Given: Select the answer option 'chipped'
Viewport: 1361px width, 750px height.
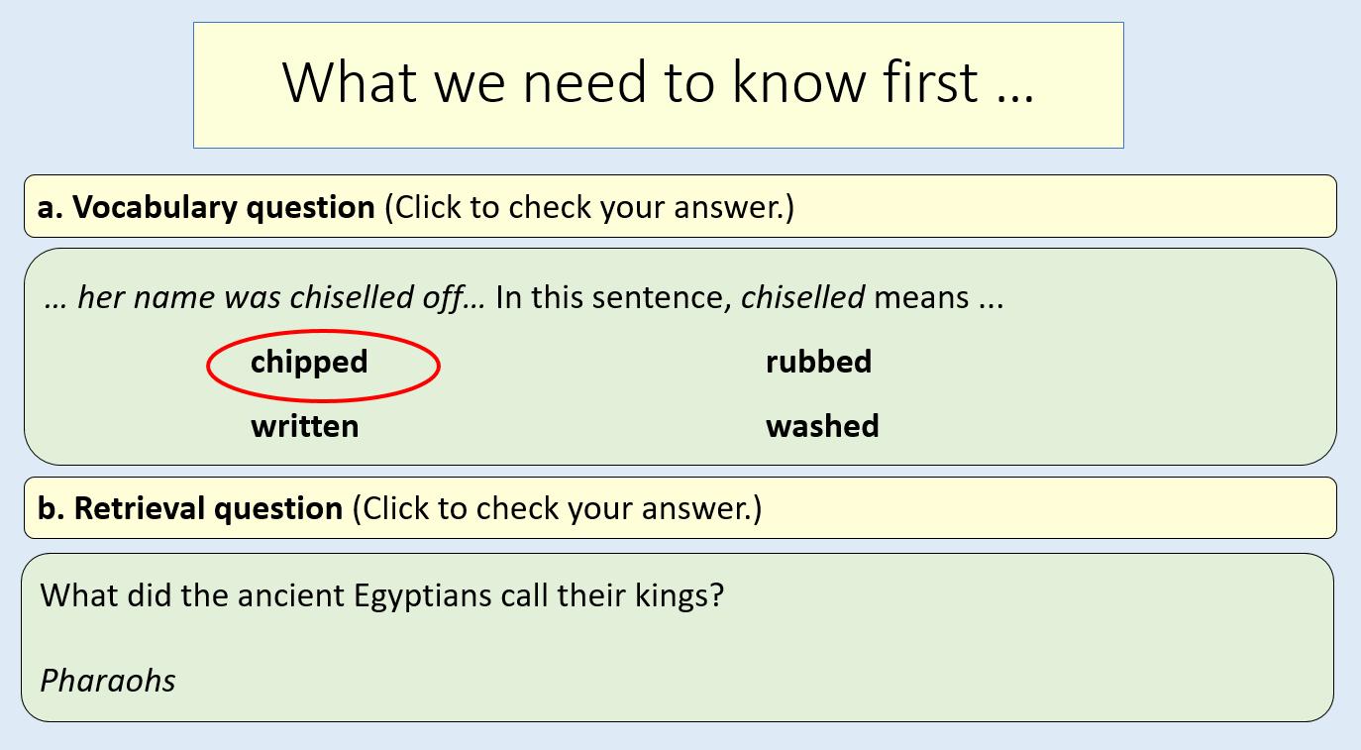Looking at the screenshot, I should coord(309,363).
